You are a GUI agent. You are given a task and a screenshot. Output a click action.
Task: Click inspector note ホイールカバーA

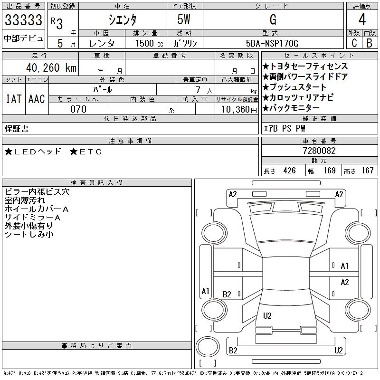tap(37, 209)
